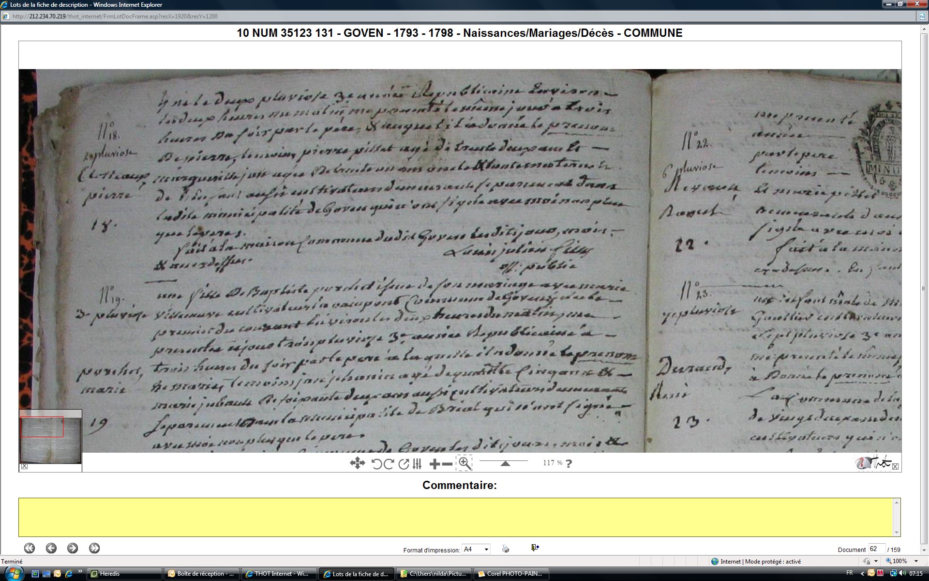Go to the next document
Viewport: 929px width, 581px height.
point(73,548)
